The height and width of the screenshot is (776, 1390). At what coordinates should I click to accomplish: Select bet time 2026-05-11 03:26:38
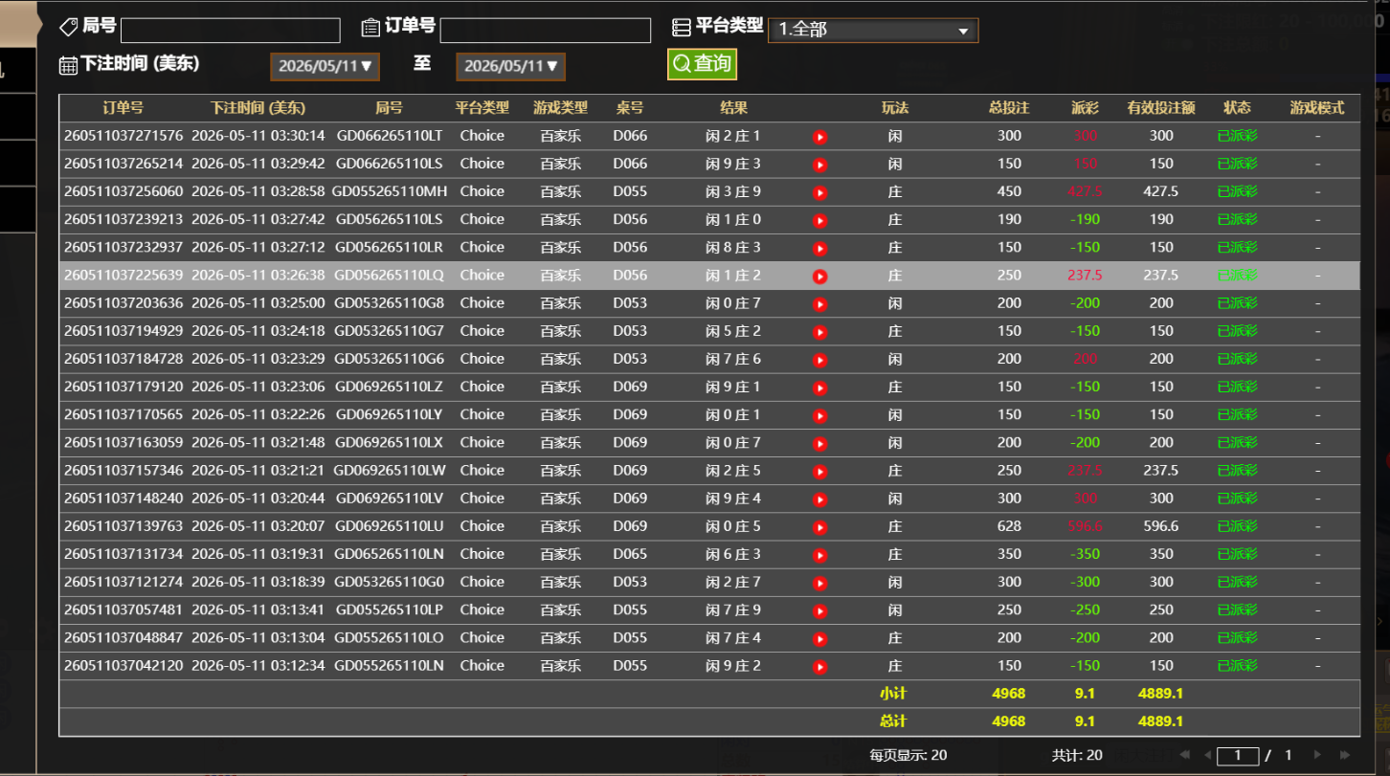click(258, 275)
